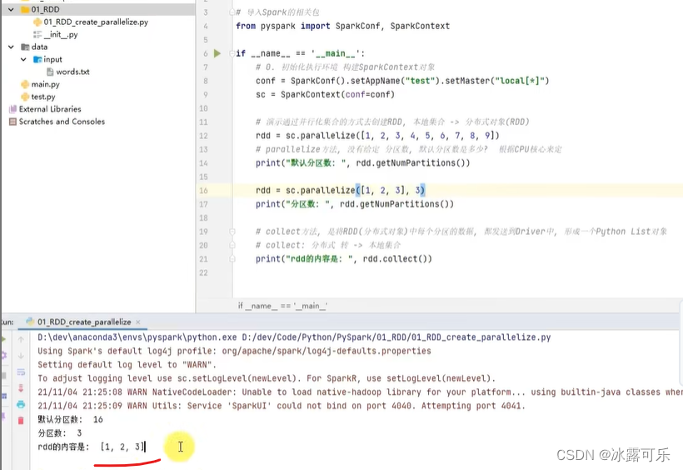Click fold marker at line 20 comment

(x=232, y=245)
